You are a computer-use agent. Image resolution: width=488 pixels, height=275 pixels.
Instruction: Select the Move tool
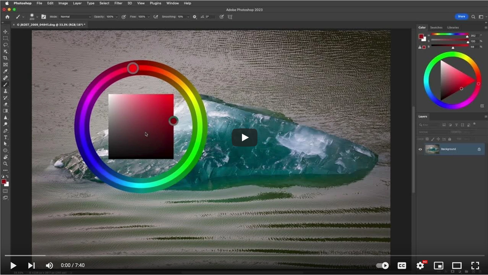click(5, 31)
